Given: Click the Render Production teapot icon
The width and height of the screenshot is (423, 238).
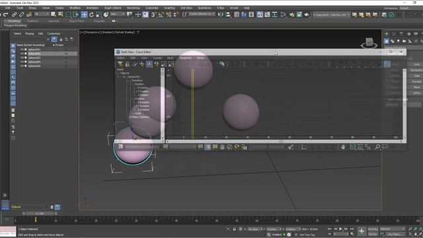Looking at the screenshot, I should pos(307,15).
